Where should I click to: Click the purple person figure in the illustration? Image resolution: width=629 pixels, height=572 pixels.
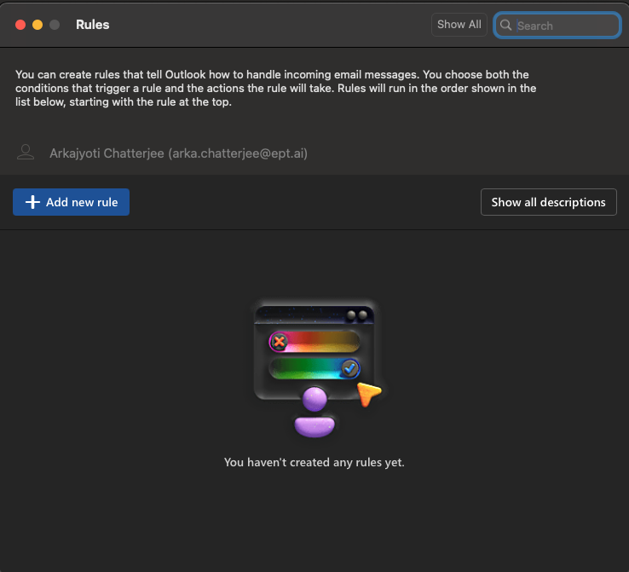314,411
